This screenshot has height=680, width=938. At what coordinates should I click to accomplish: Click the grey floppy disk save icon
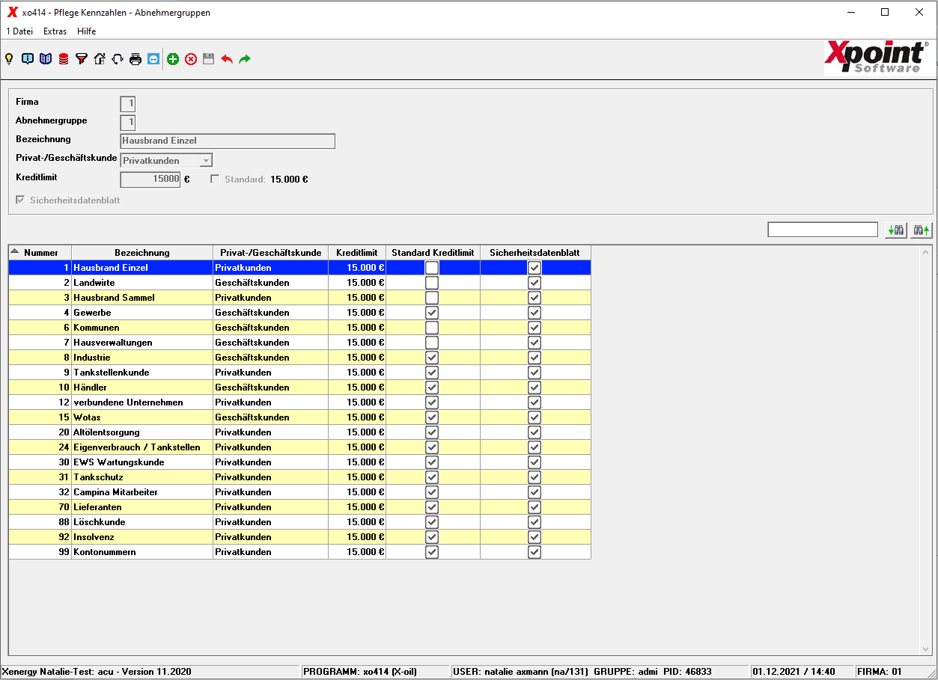209,59
